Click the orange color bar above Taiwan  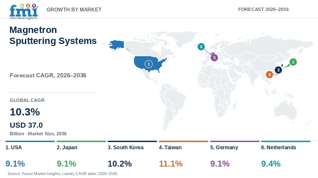point(184,141)
